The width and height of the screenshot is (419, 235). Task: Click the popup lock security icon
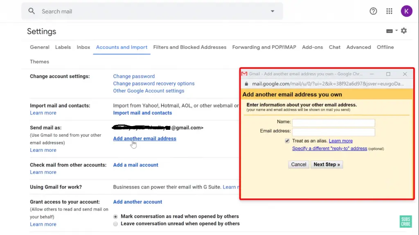point(246,84)
